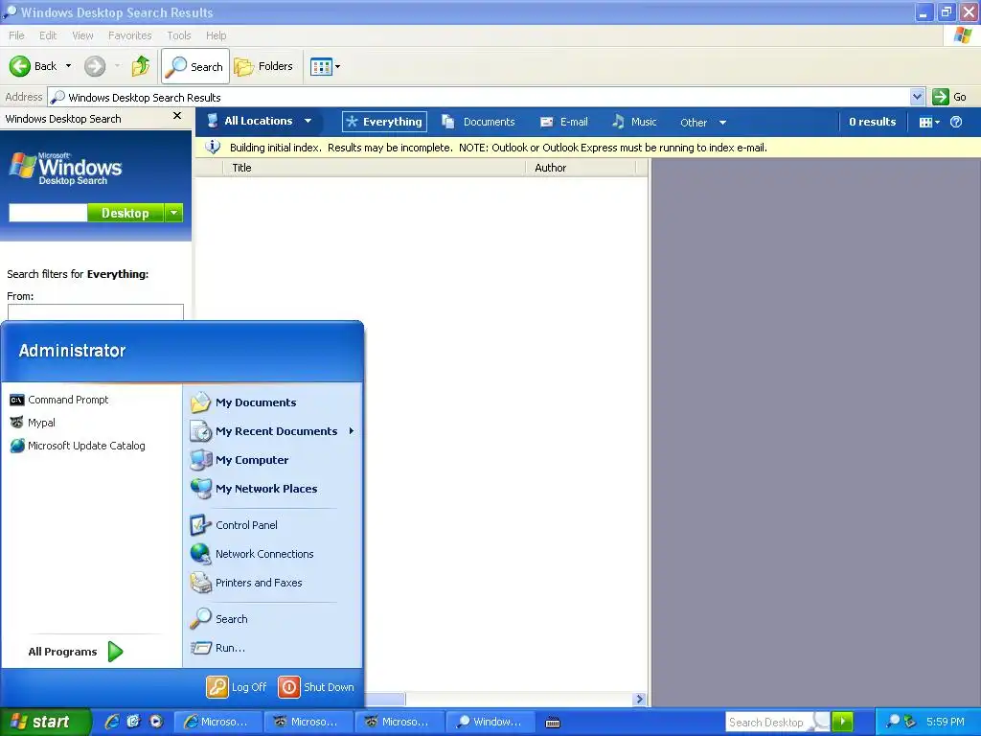Image resolution: width=981 pixels, height=736 pixels.
Task: Close the Windows Desktop Search side pane
Action: [x=177, y=116]
